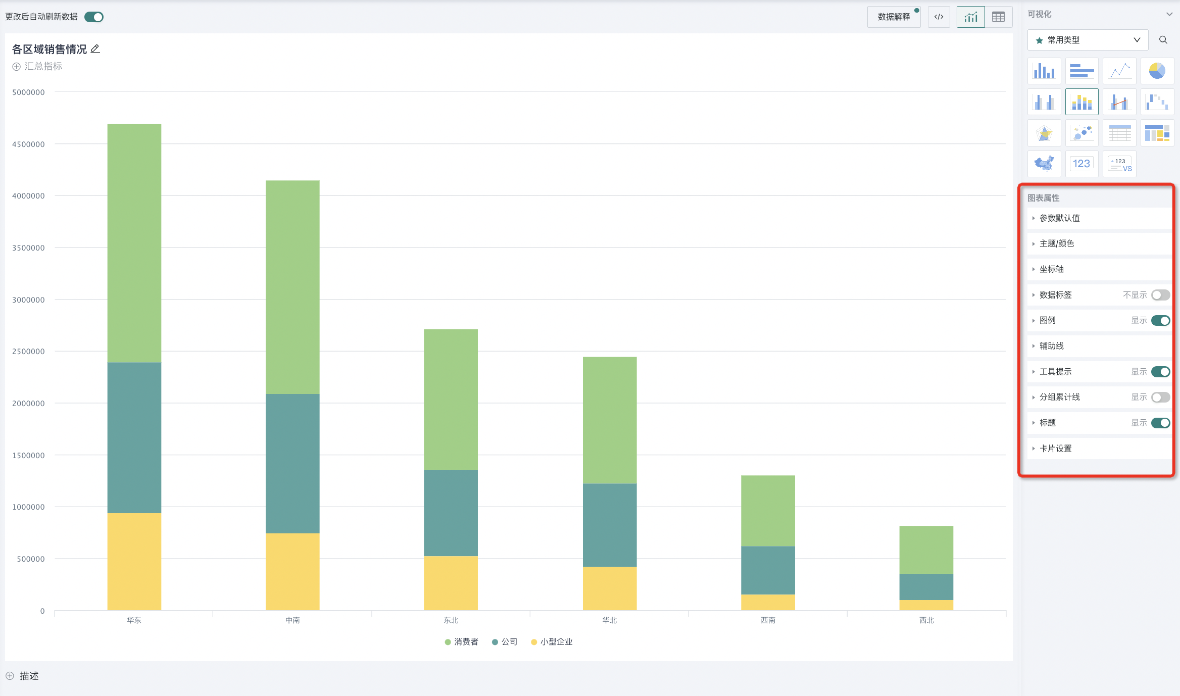This screenshot has width=1180, height=696.
Task: Switch to the table view tab
Action: [998, 17]
